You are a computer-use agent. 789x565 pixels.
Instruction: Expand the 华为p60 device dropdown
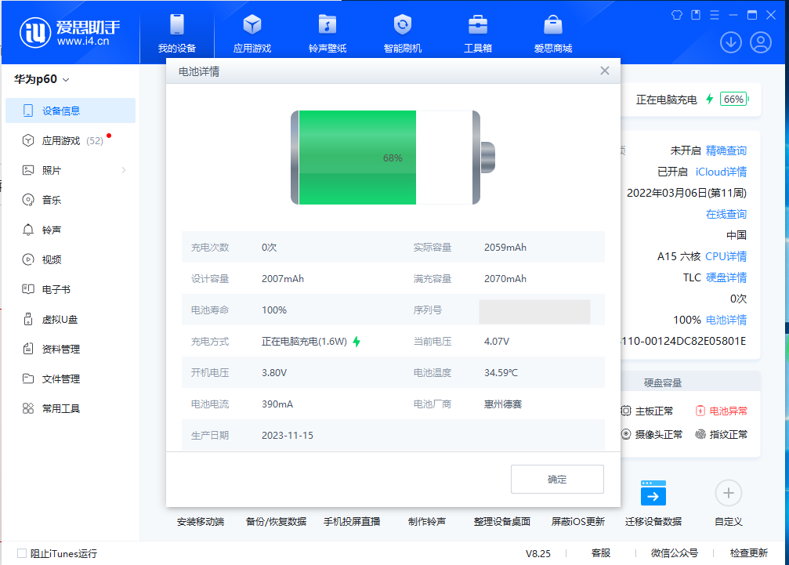point(66,80)
